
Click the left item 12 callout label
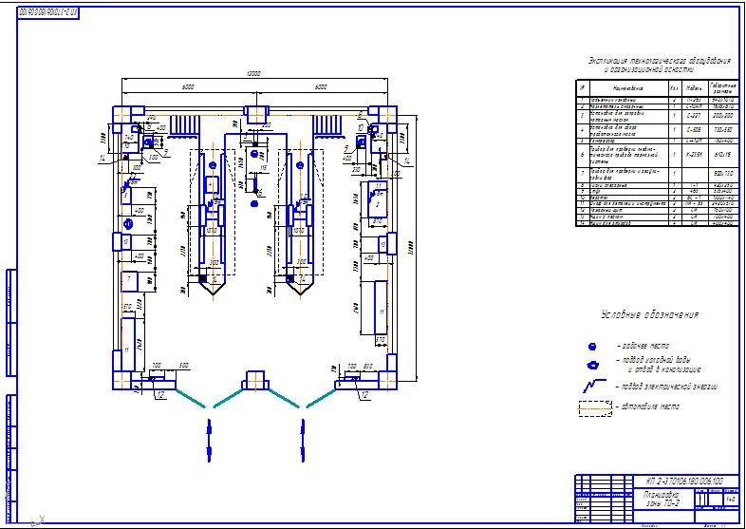click(x=160, y=392)
